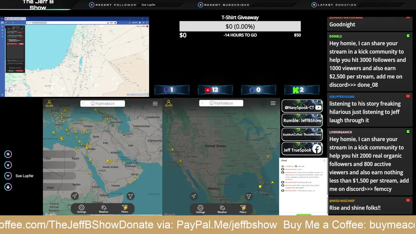416x234 pixels.
Task: Click search field on right flightradar24 map
Action: 221,103
